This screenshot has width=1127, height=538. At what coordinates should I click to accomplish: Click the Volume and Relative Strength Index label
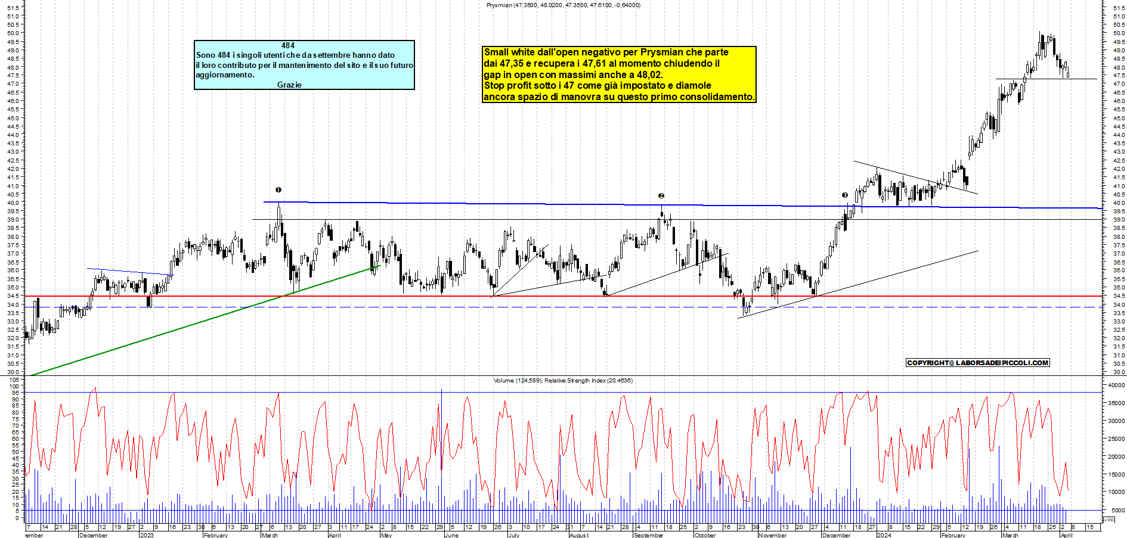tap(563, 380)
